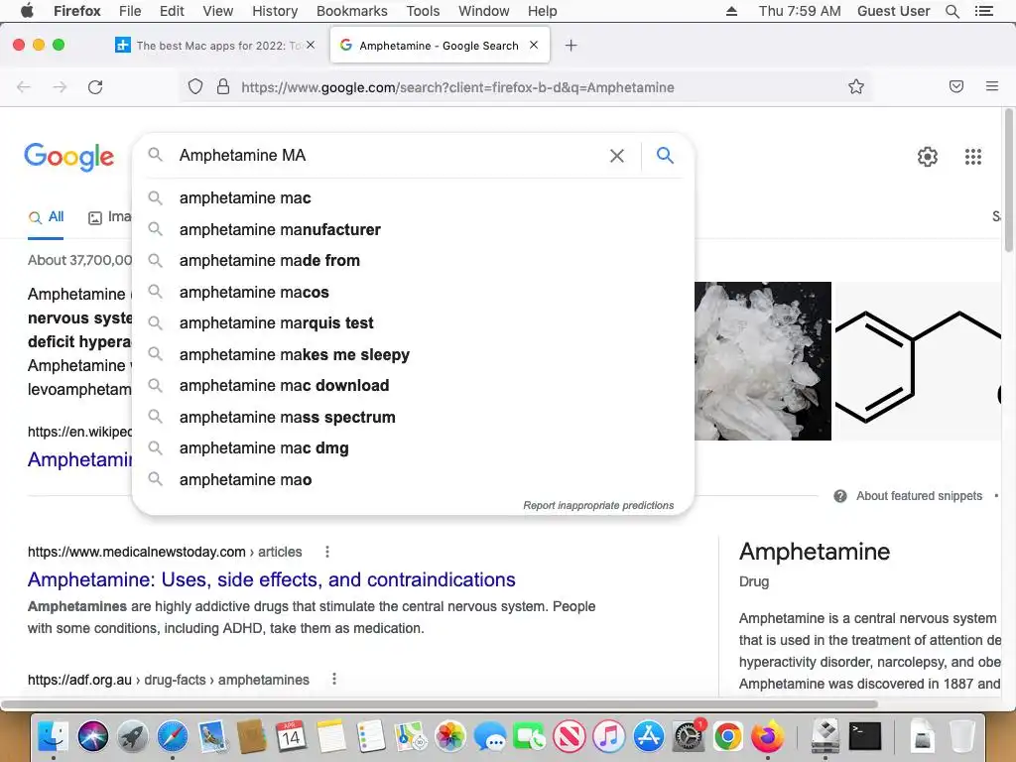Choose suggestion 'amphetamine mac'

click(413, 197)
